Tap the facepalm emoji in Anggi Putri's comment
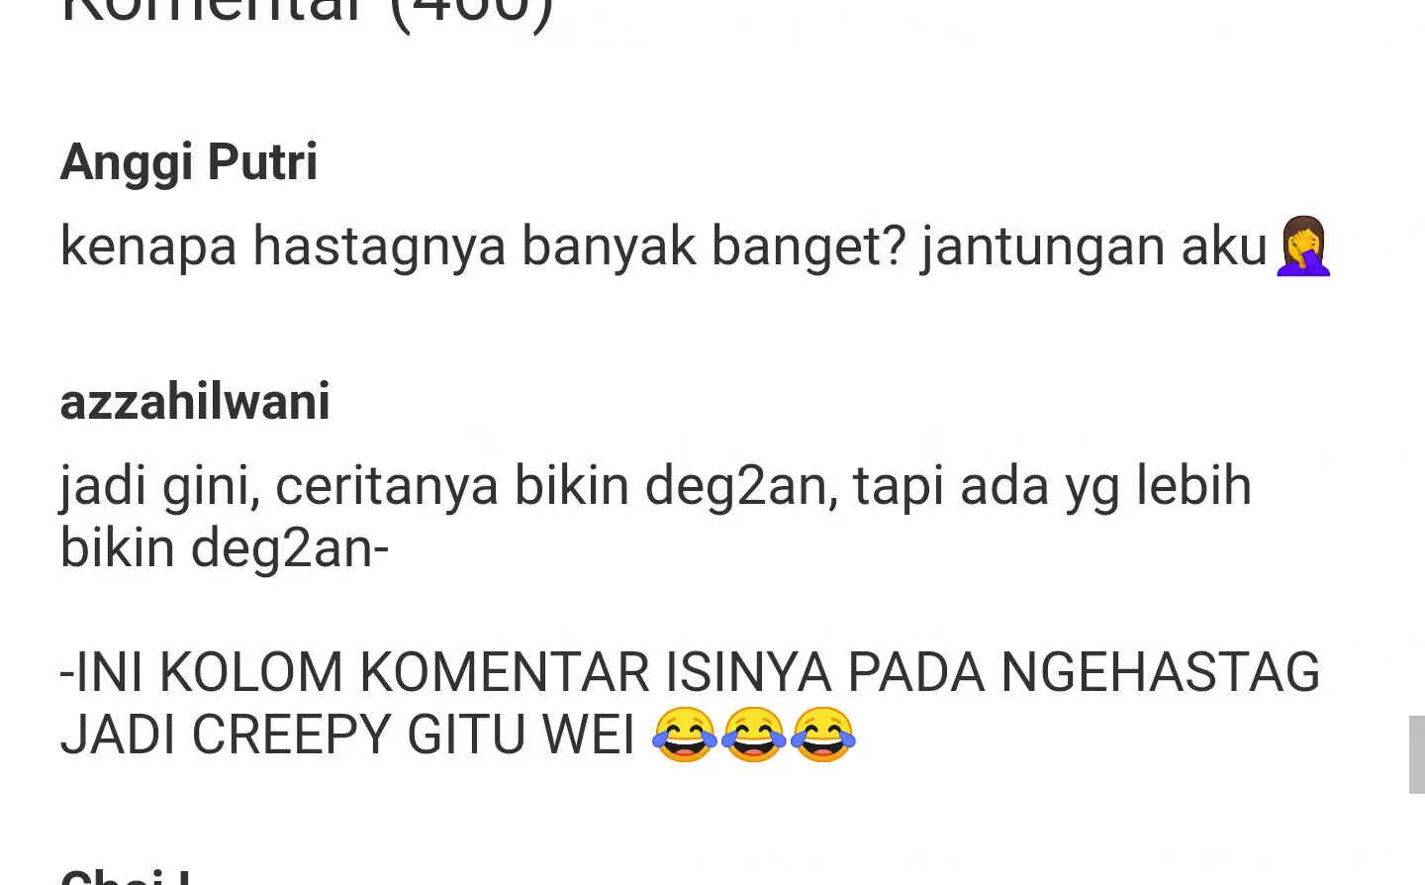1425x885 pixels. pos(1303,246)
